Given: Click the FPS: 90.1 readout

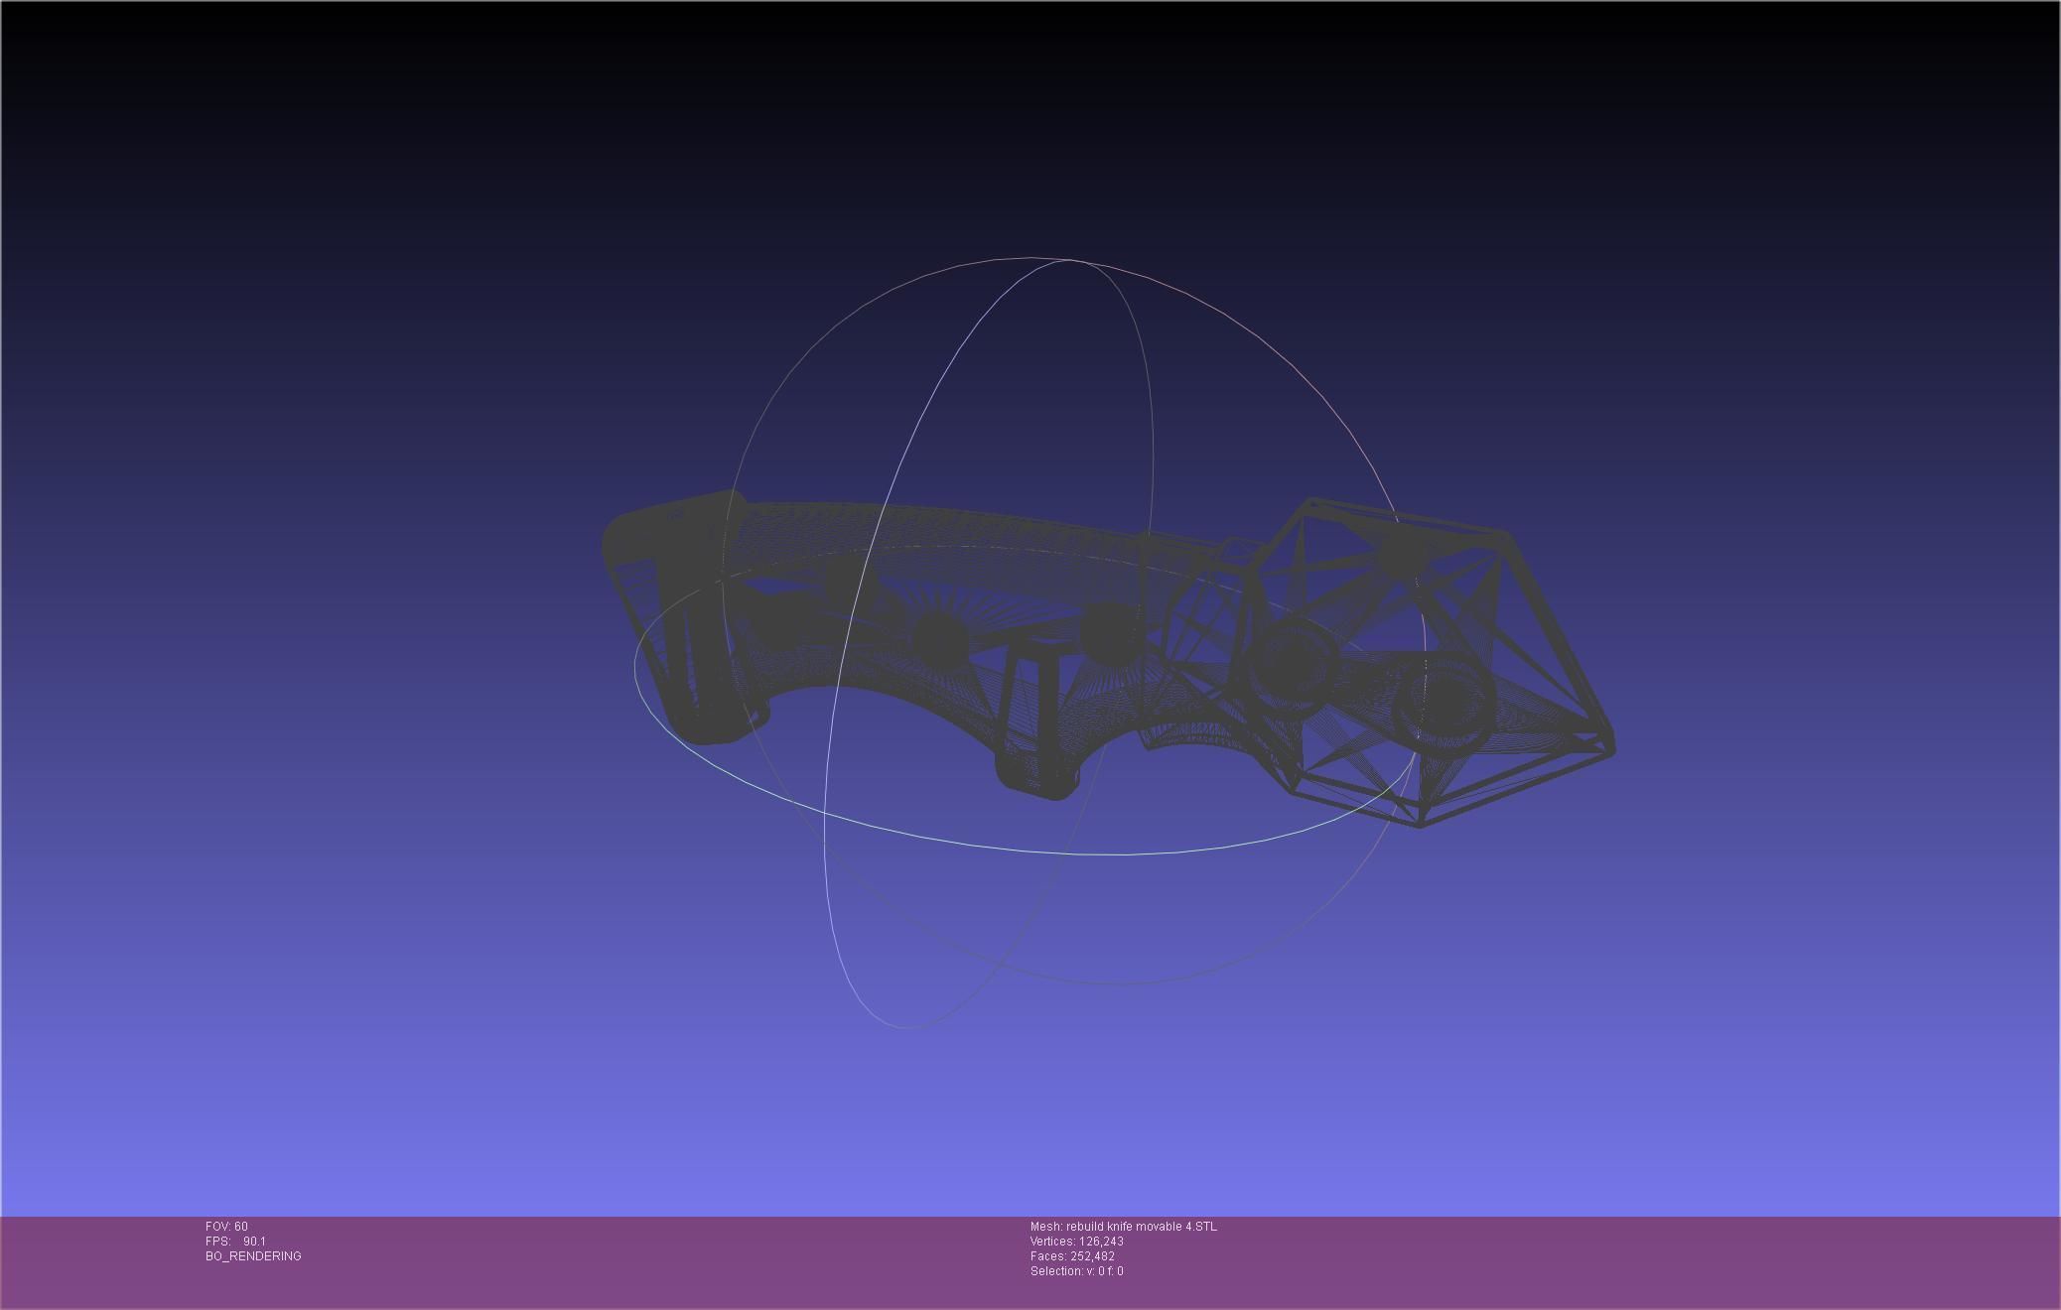Looking at the screenshot, I should [235, 1242].
